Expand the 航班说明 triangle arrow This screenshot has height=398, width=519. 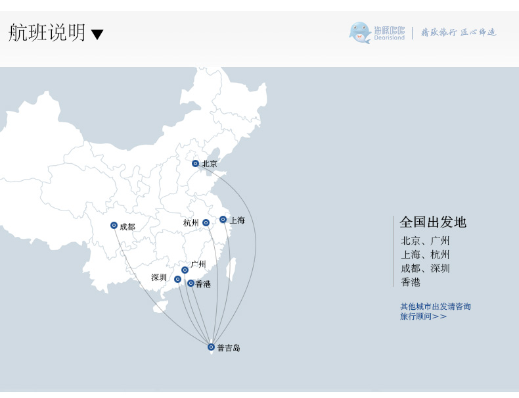97,34
